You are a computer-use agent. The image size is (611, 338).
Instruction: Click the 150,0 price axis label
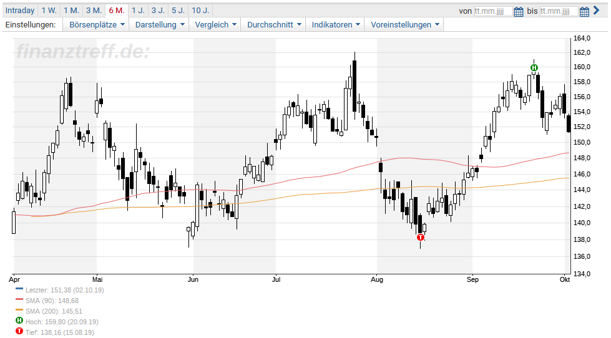pyautogui.click(x=582, y=143)
